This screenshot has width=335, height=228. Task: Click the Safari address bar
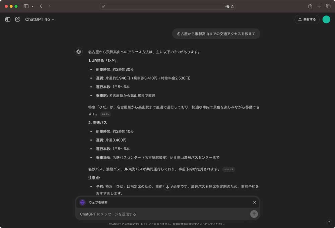[167, 6]
